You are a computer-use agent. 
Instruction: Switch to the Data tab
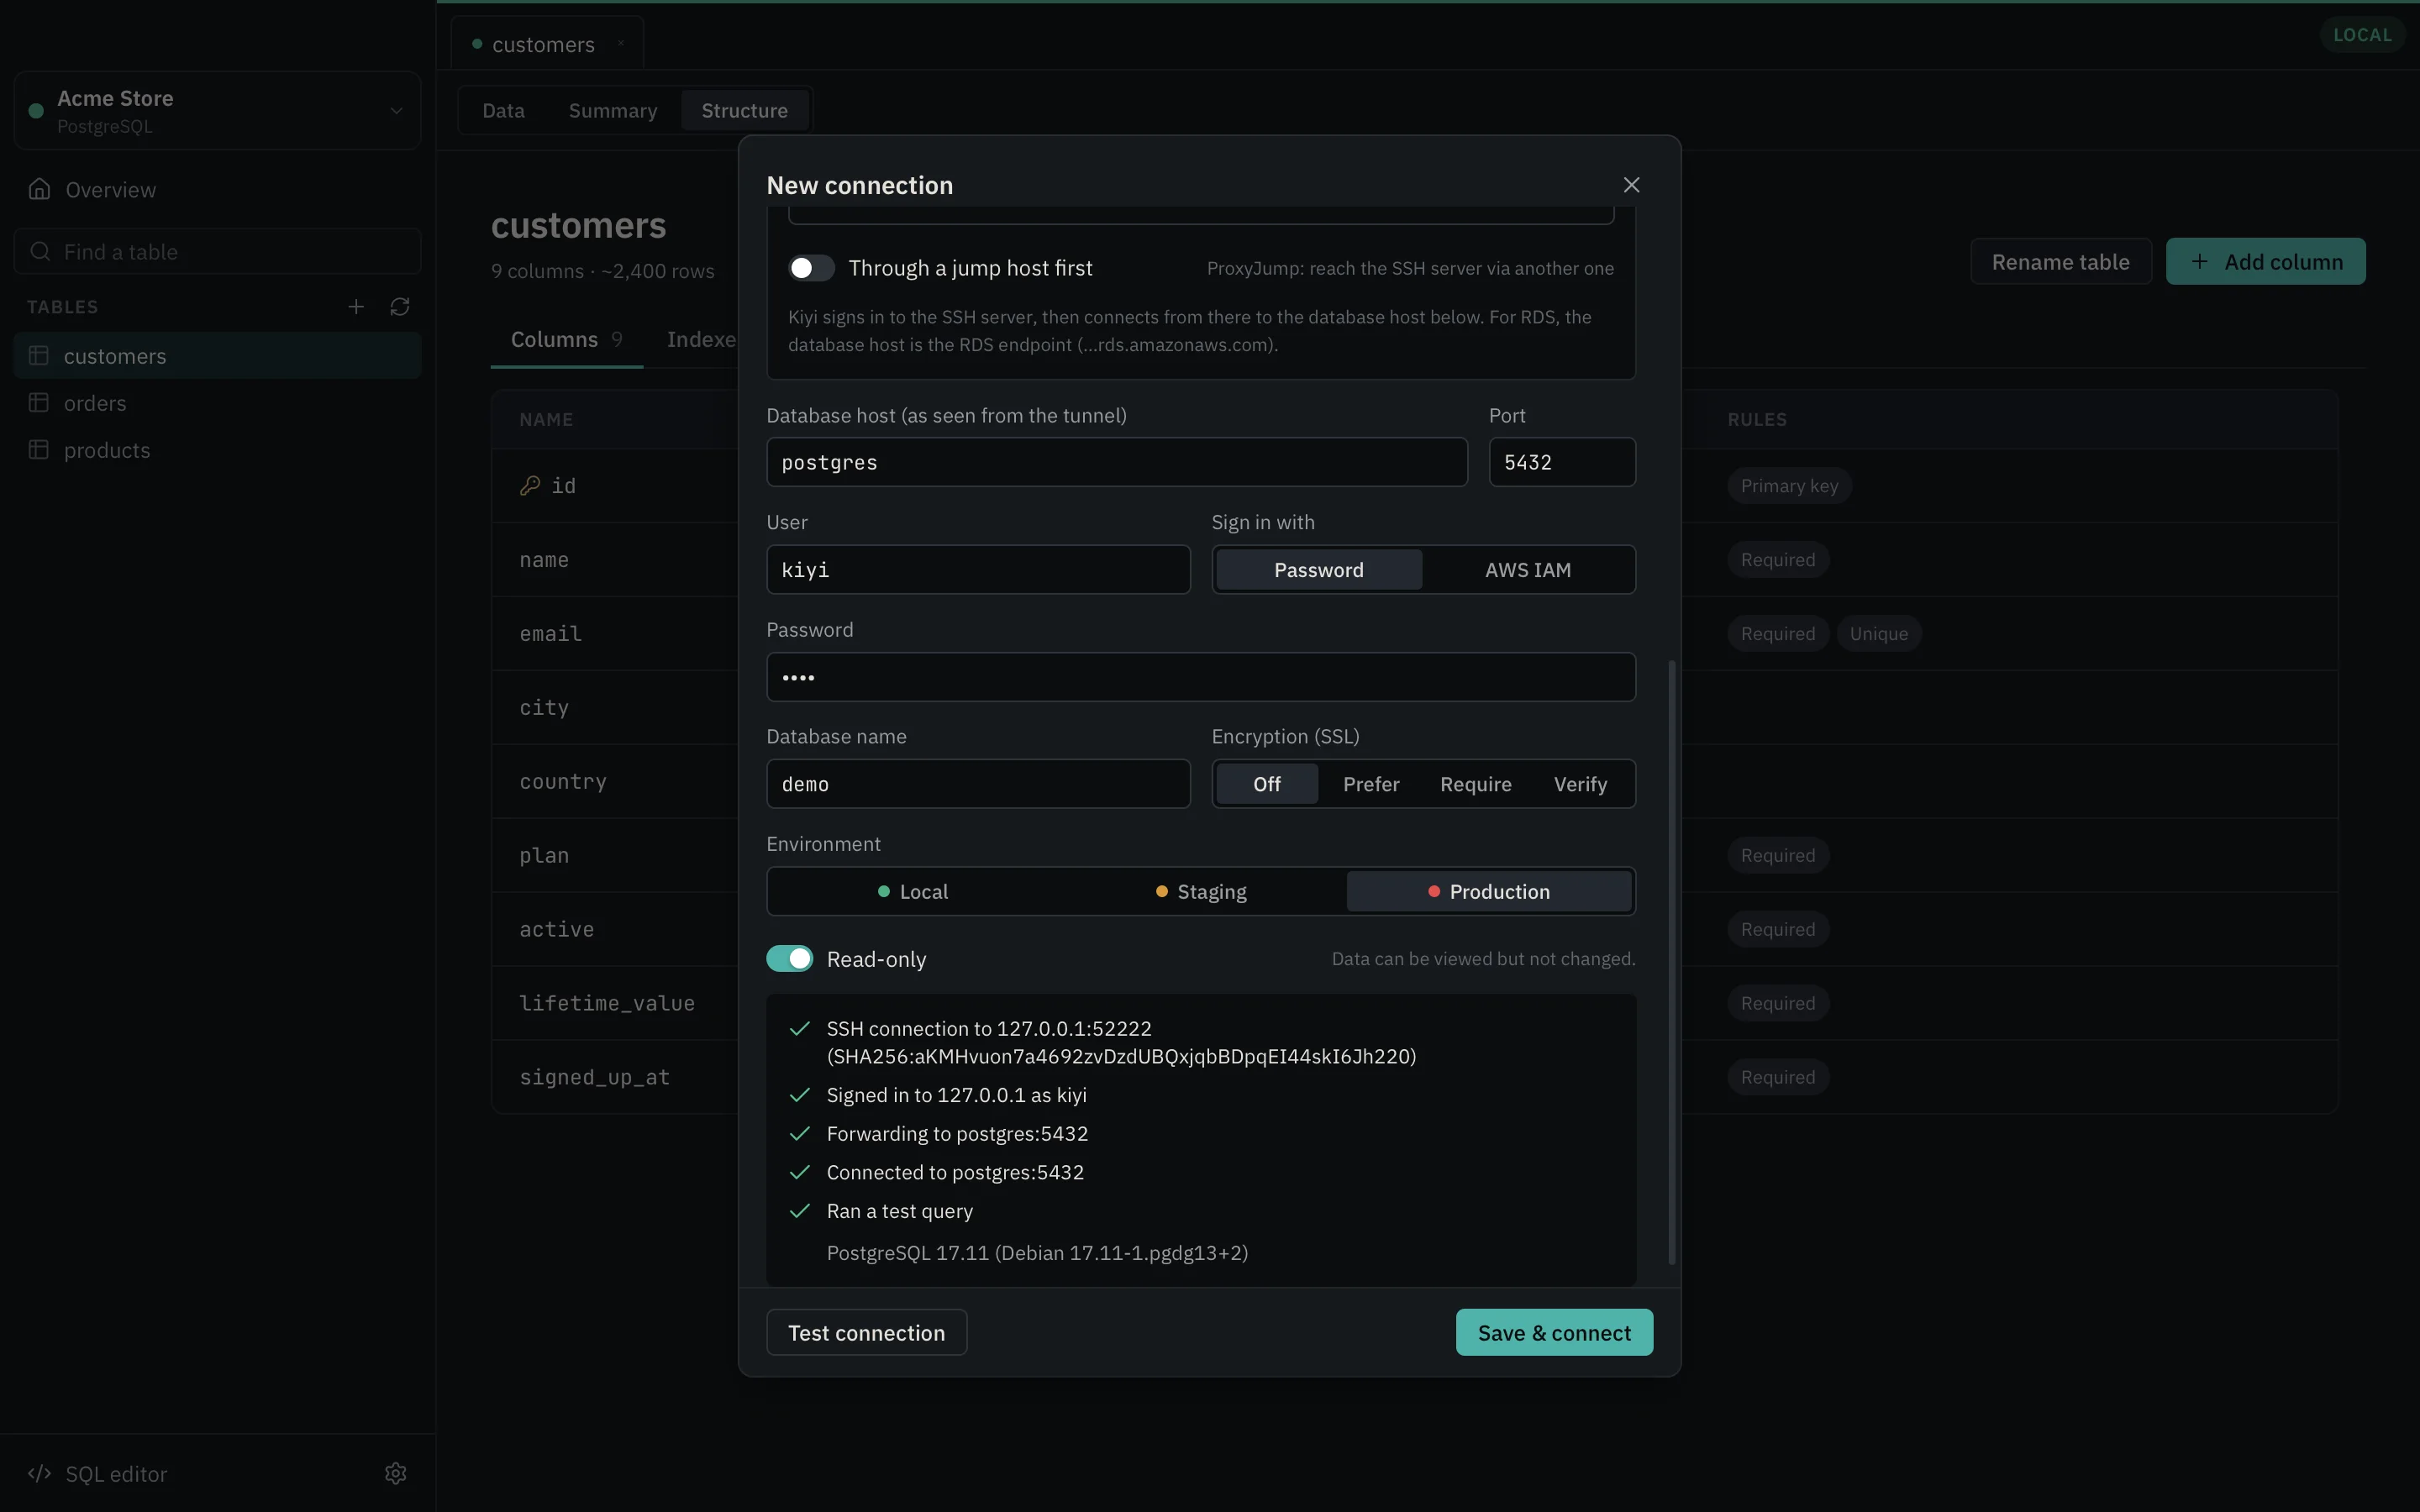click(x=503, y=111)
